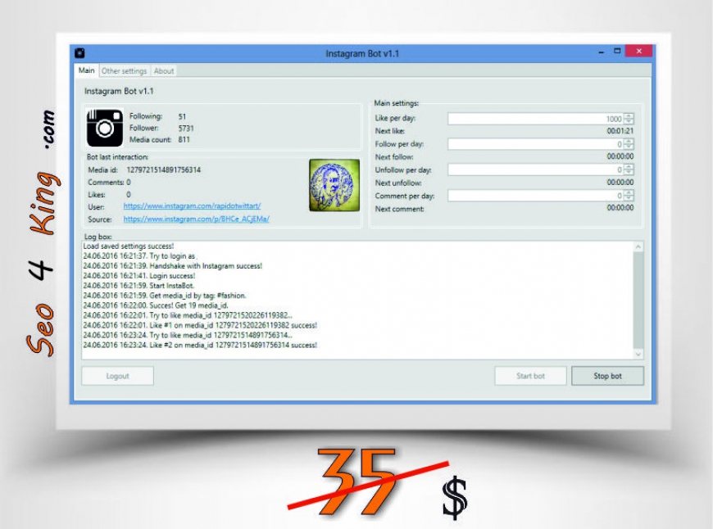Open the About tab
The width and height of the screenshot is (713, 529).
(164, 71)
